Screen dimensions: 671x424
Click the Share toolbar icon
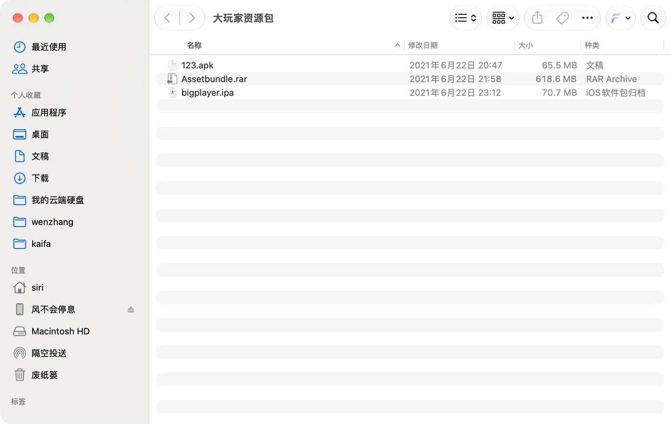tap(537, 18)
